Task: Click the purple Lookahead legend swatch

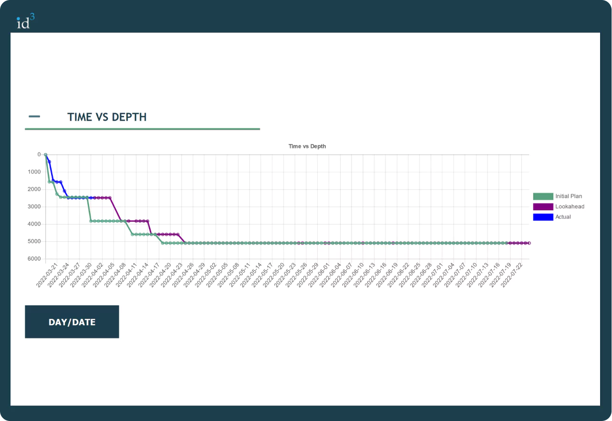Action: pyautogui.click(x=543, y=206)
